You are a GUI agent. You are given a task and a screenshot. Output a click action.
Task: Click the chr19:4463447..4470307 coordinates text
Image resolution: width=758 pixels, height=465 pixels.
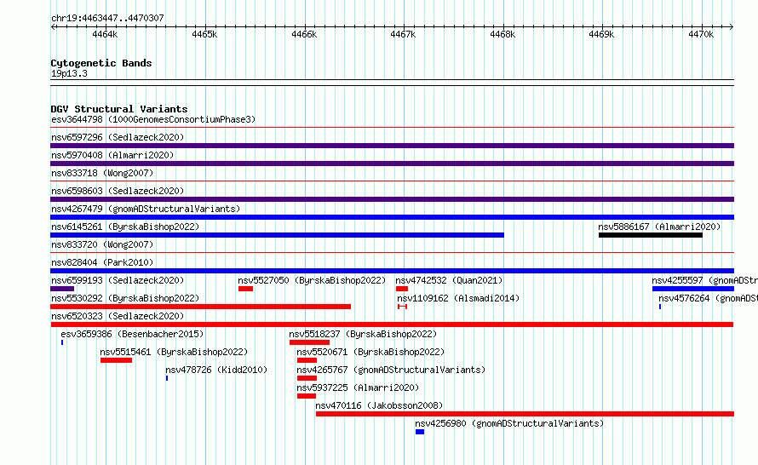[x=107, y=18]
